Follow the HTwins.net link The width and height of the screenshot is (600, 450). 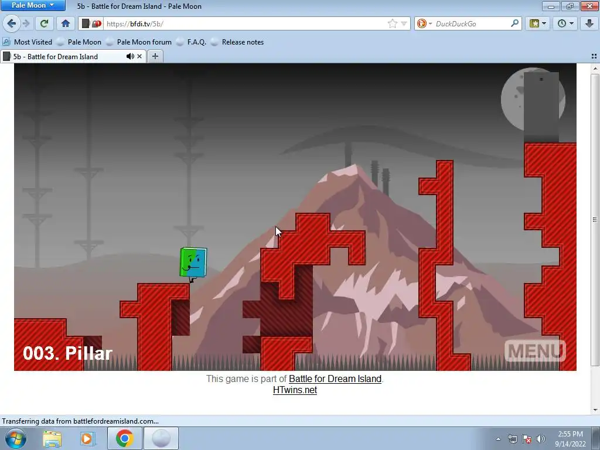[295, 390]
